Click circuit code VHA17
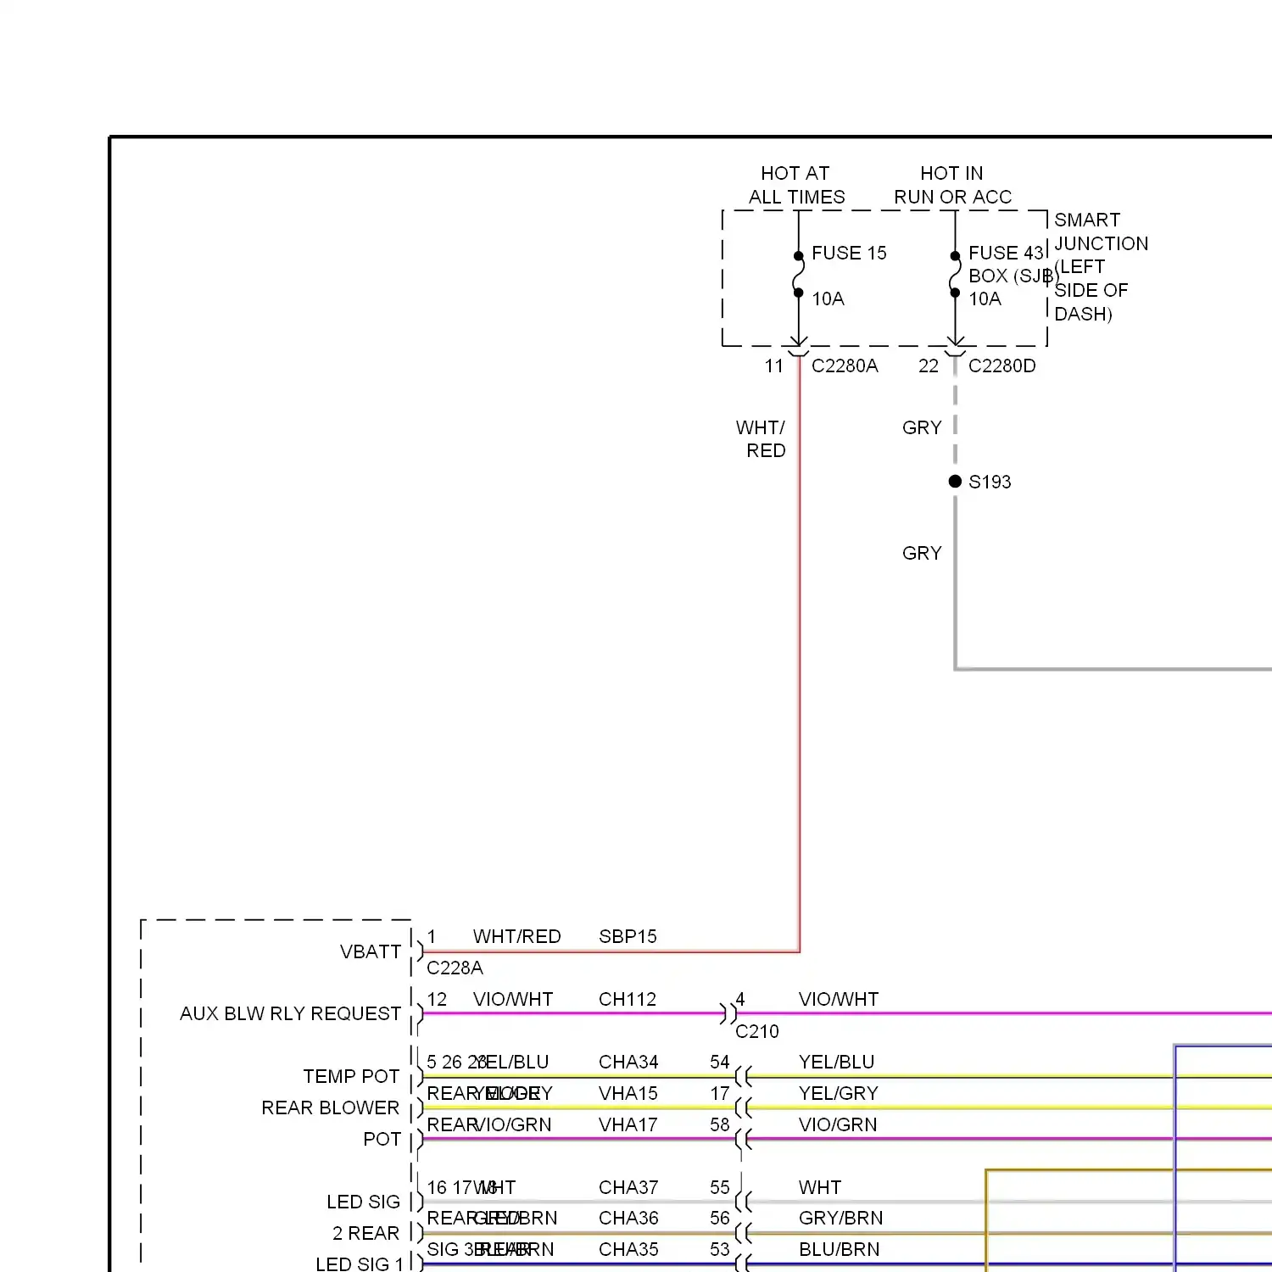This screenshot has width=1272, height=1272. [x=628, y=1124]
